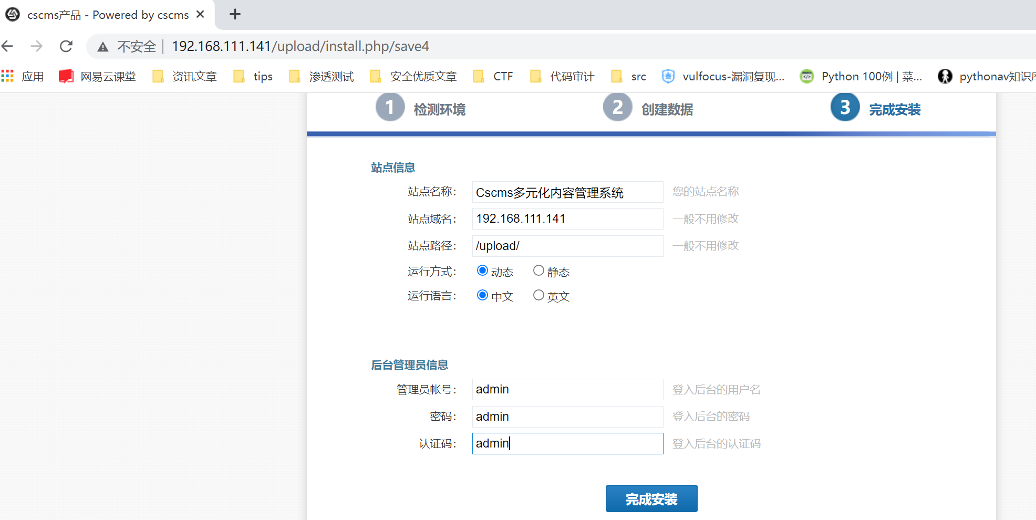Open the 网易云课堂 bookmark
The width and height of the screenshot is (1036, 520).
click(97, 76)
